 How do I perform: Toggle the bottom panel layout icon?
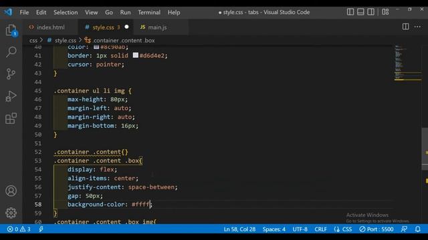(x=360, y=12)
